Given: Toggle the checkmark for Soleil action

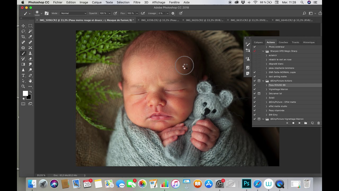Looking at the screenshot, I should tap(255, 98).
